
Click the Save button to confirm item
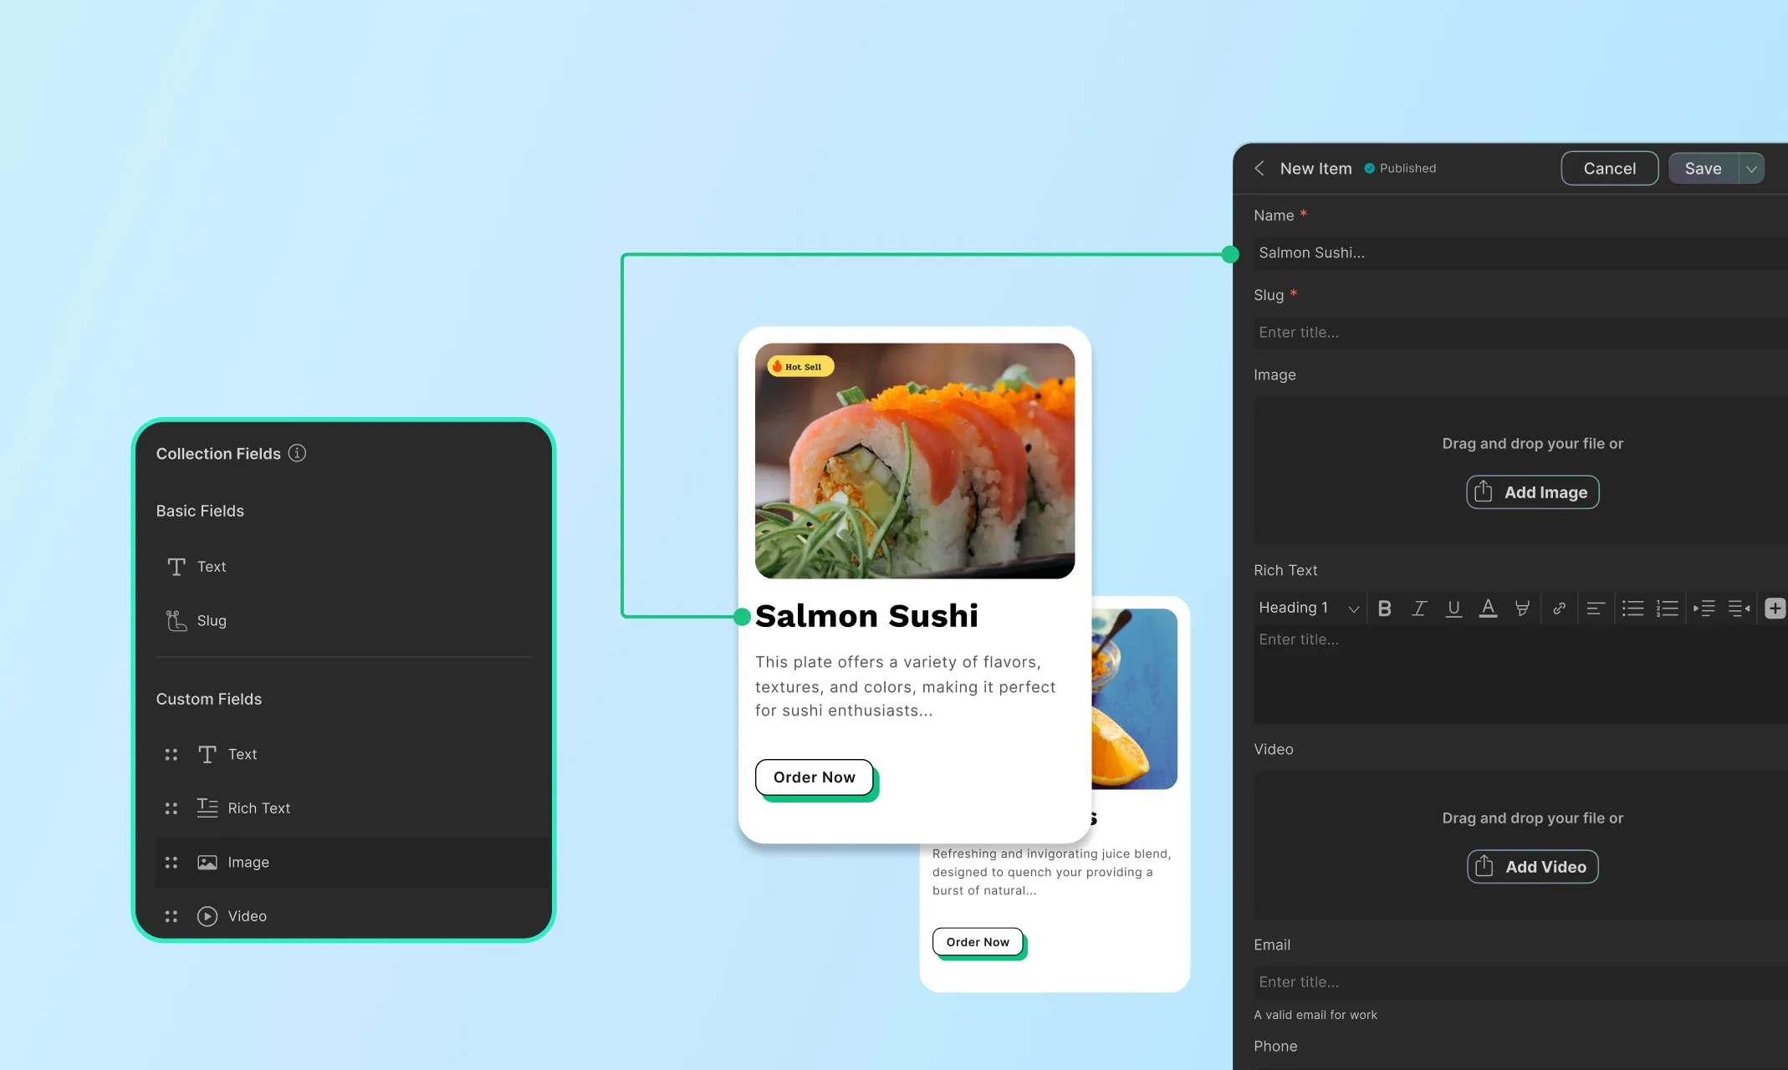(1703, 167)
